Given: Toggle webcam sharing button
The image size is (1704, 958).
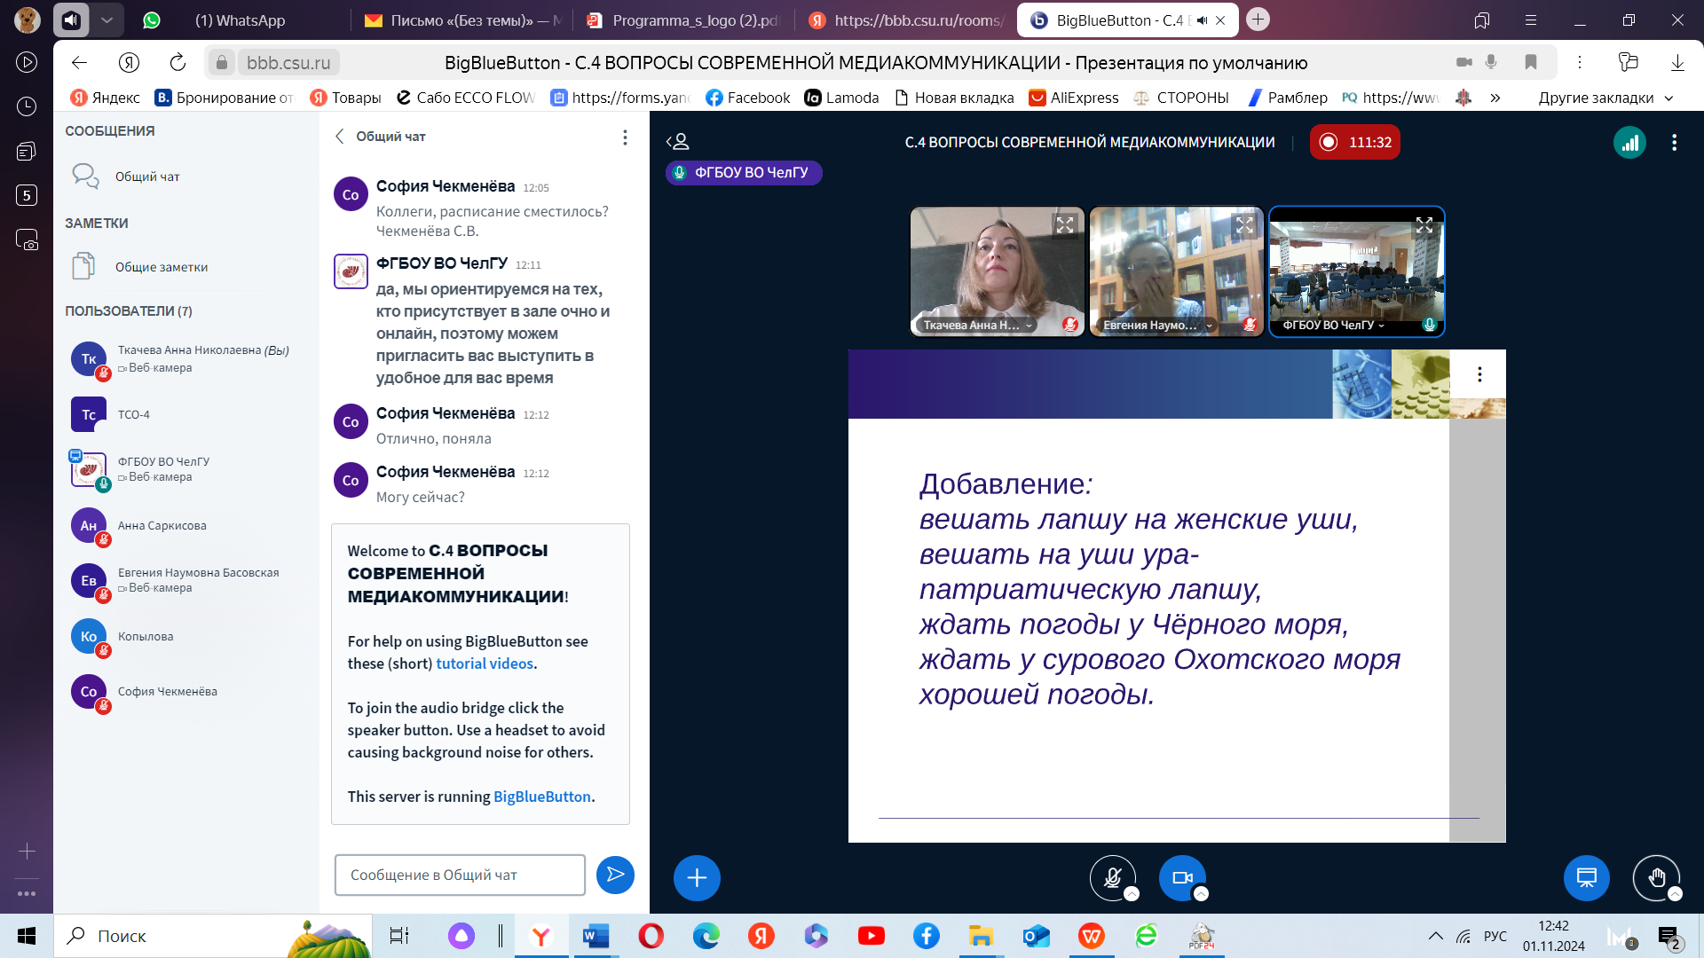Looking at the screenshot, I should [1181, 878].
